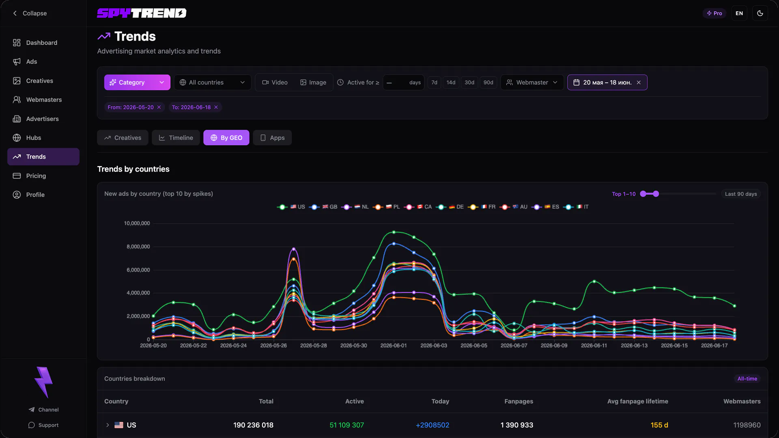
Task: Open the Pricing card sidebar item
Action: (x=43, y=176)
